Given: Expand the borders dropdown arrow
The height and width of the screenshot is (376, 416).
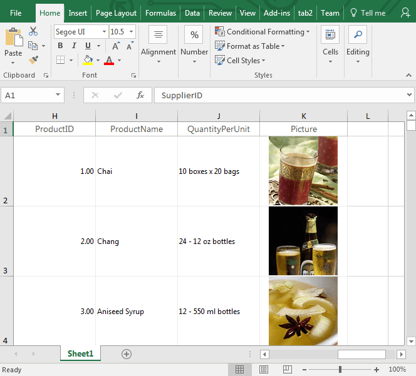Looking at the screenshot, I should tap(71, 60).
